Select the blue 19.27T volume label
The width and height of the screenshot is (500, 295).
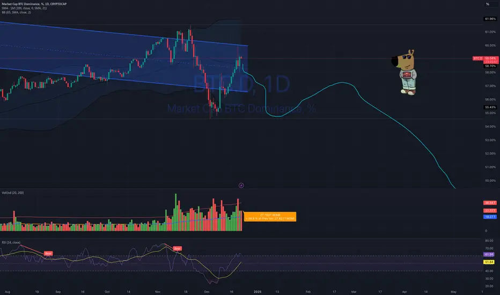coord(490,217)
